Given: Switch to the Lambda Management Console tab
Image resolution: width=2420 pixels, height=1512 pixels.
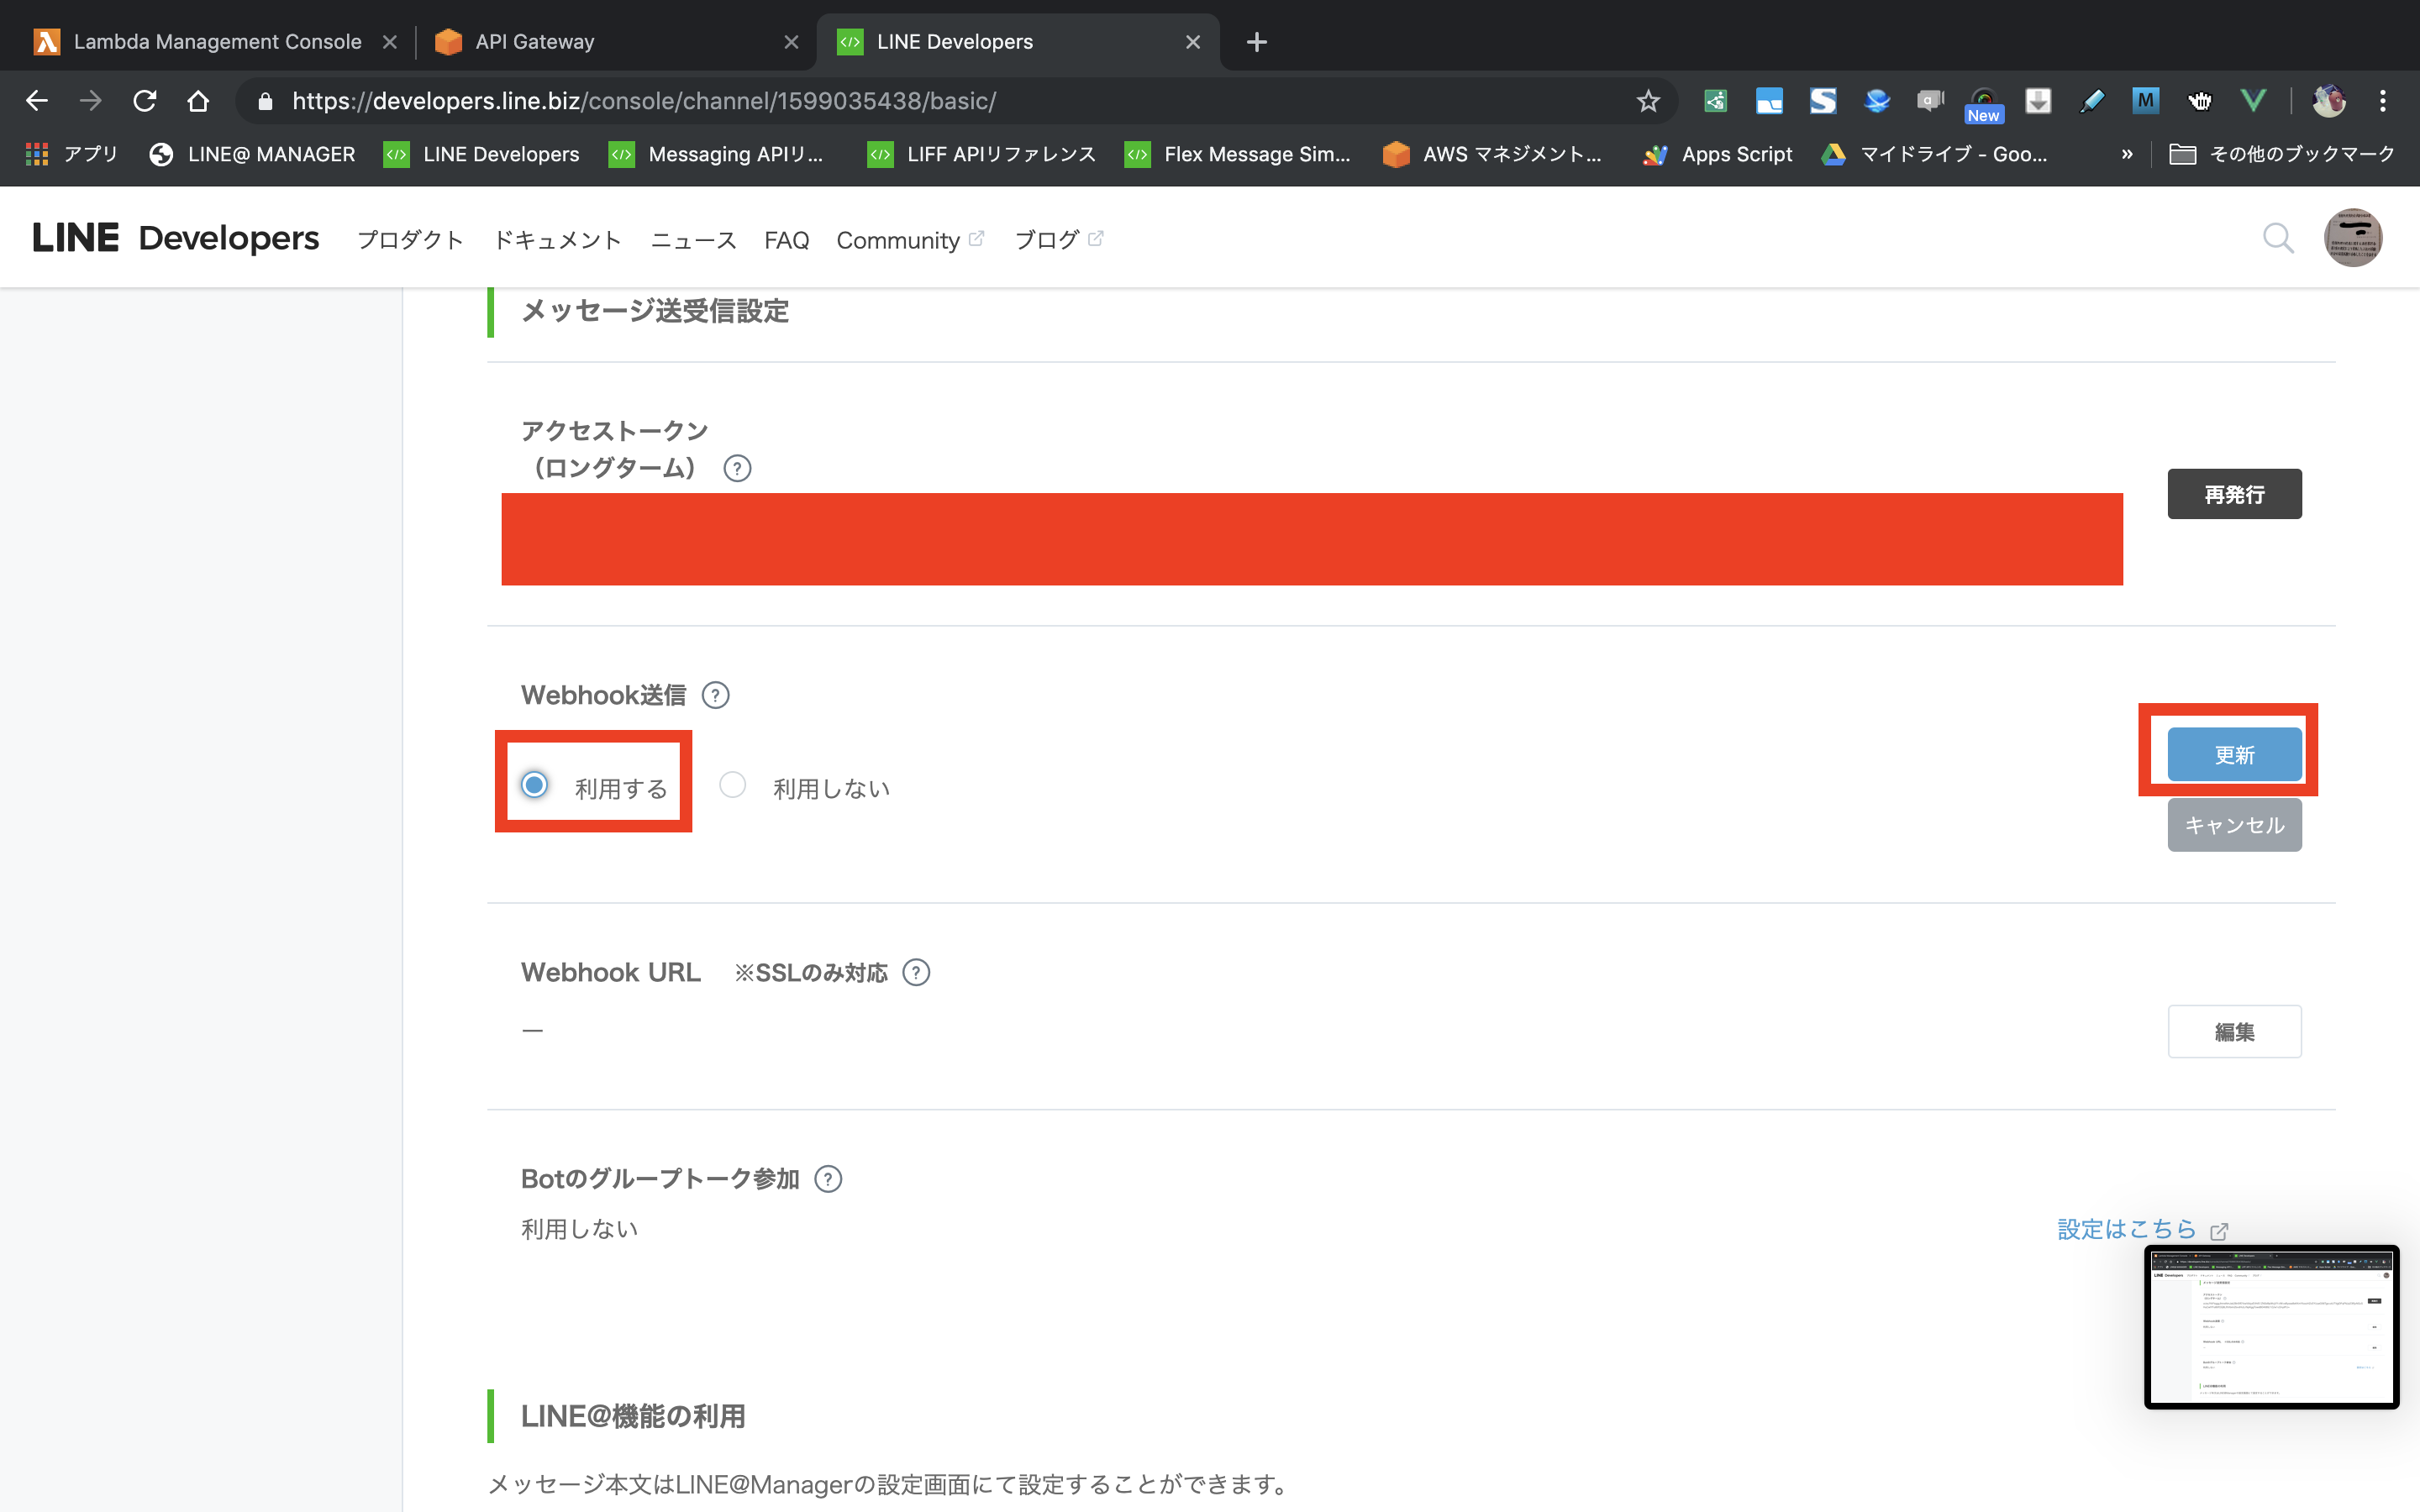Looking at the screenshot, I should 215,42.
